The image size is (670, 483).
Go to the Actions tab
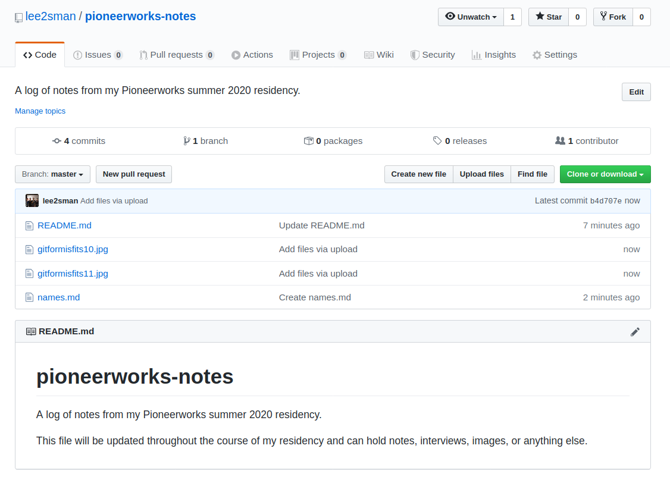252,55
